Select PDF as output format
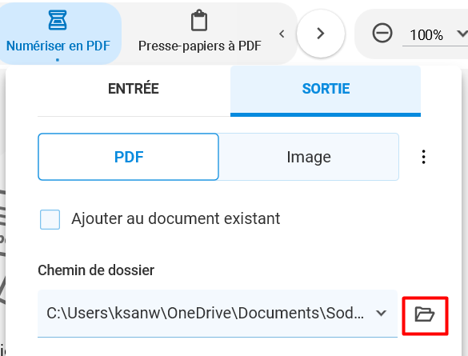The width and height of the screenshot is (468, 356). click(128, 157)
